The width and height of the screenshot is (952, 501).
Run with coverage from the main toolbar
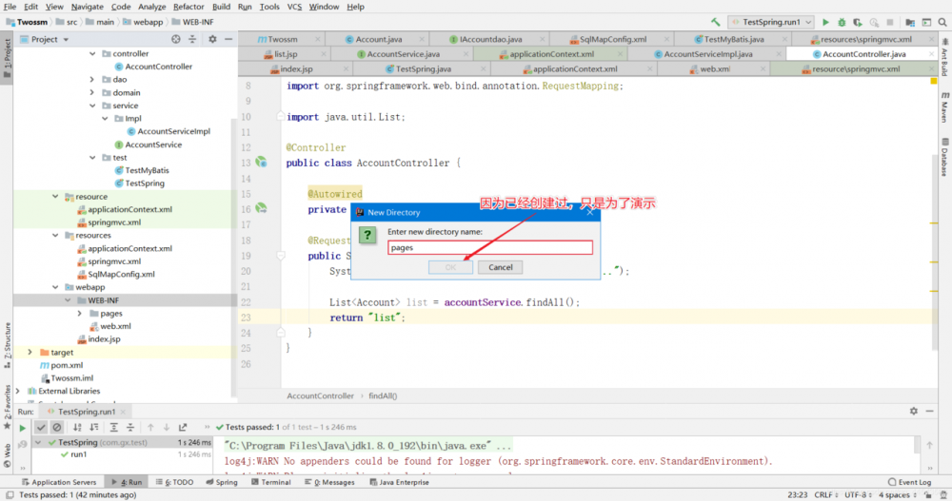tap(858, 22)
